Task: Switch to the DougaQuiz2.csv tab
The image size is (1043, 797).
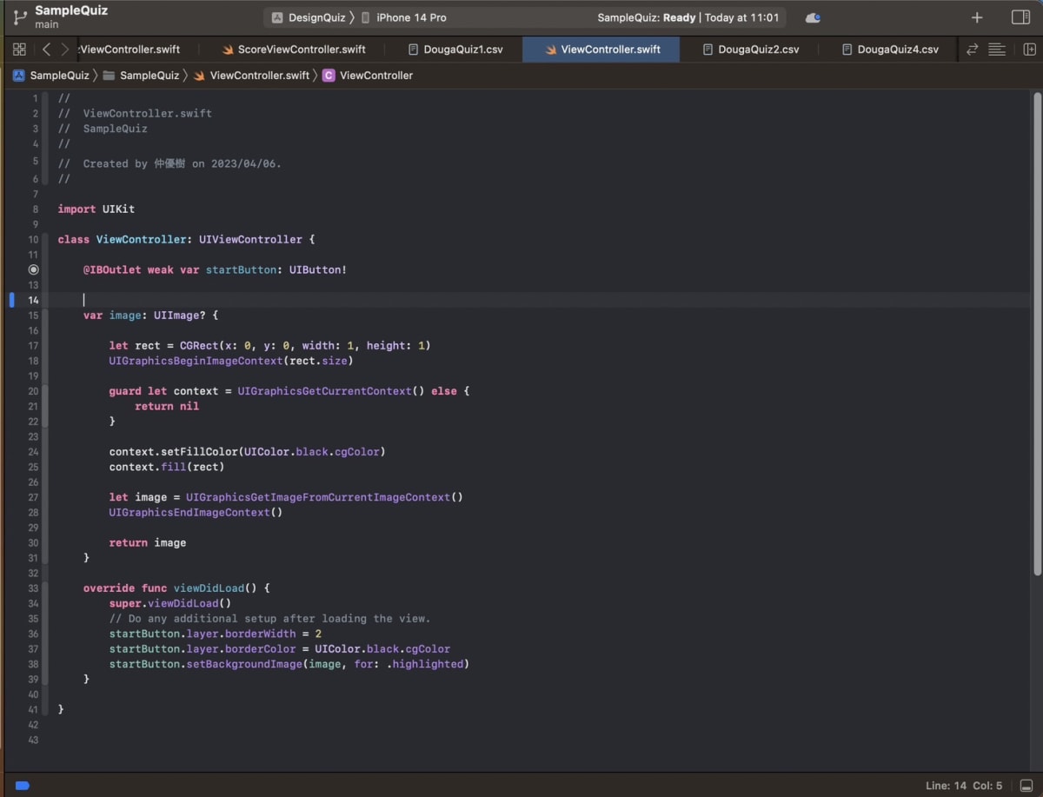Action: [x=751, y=50]
